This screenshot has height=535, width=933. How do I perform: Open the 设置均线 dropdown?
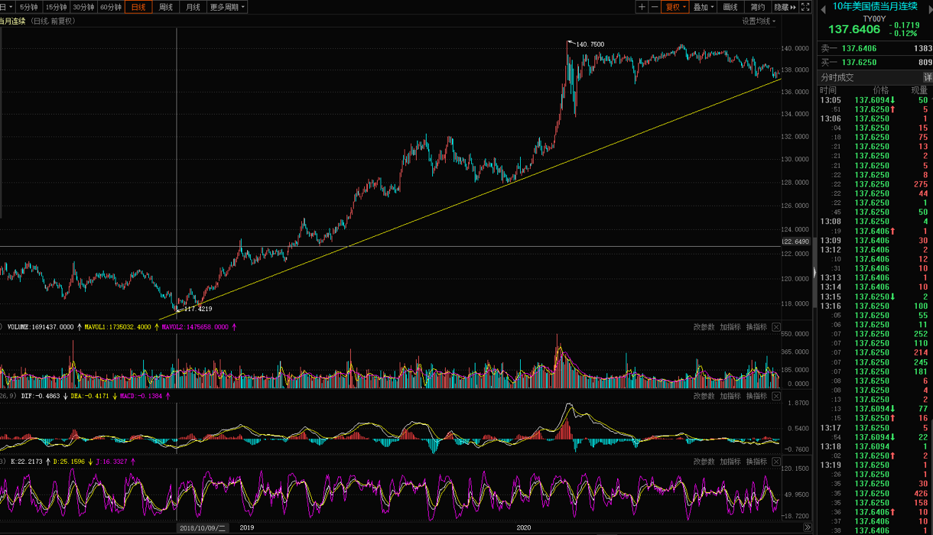pyautogui.click(x=758, y=21)
